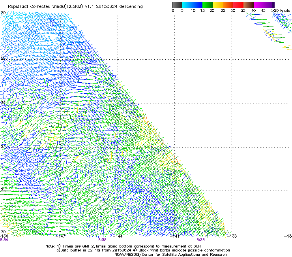Click the legend label '45'
Image resolution: width=292 pixels, height=257 pixels.
263,11
